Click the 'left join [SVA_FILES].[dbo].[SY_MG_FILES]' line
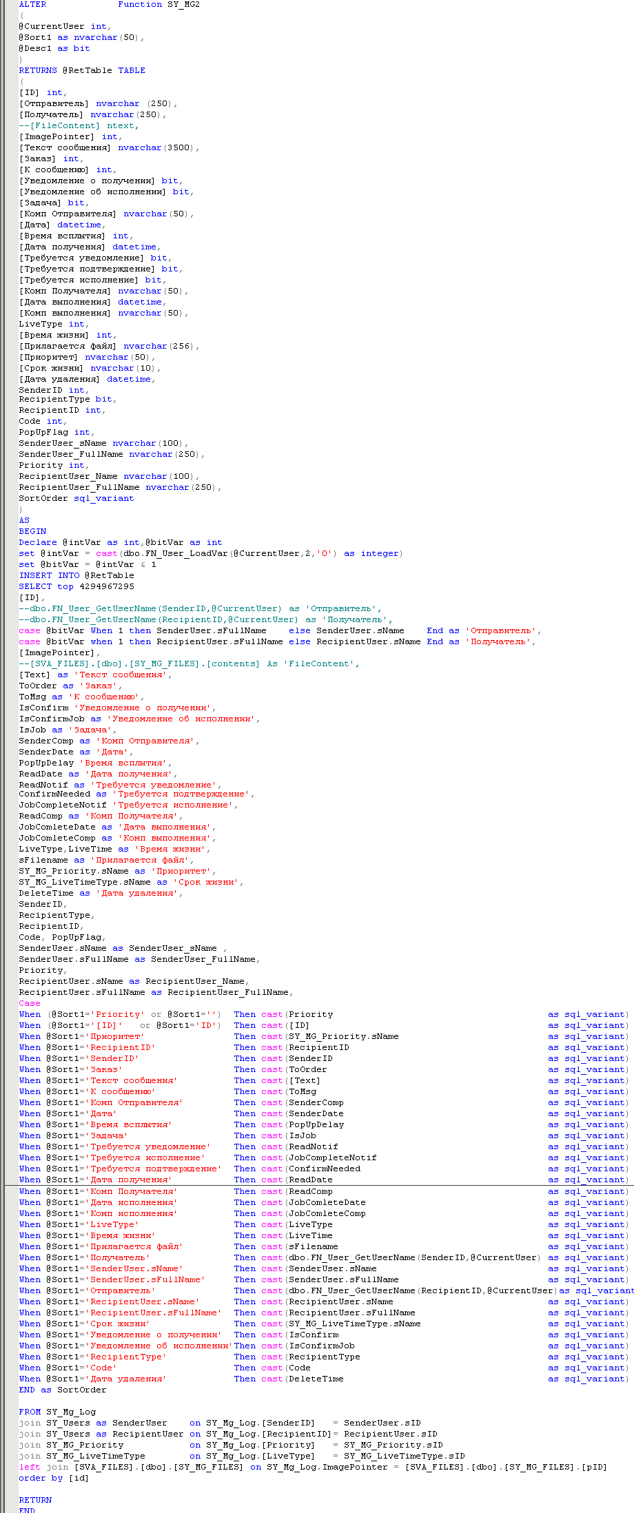Viewport: 634px width, 1513px height. (313, 1467)
